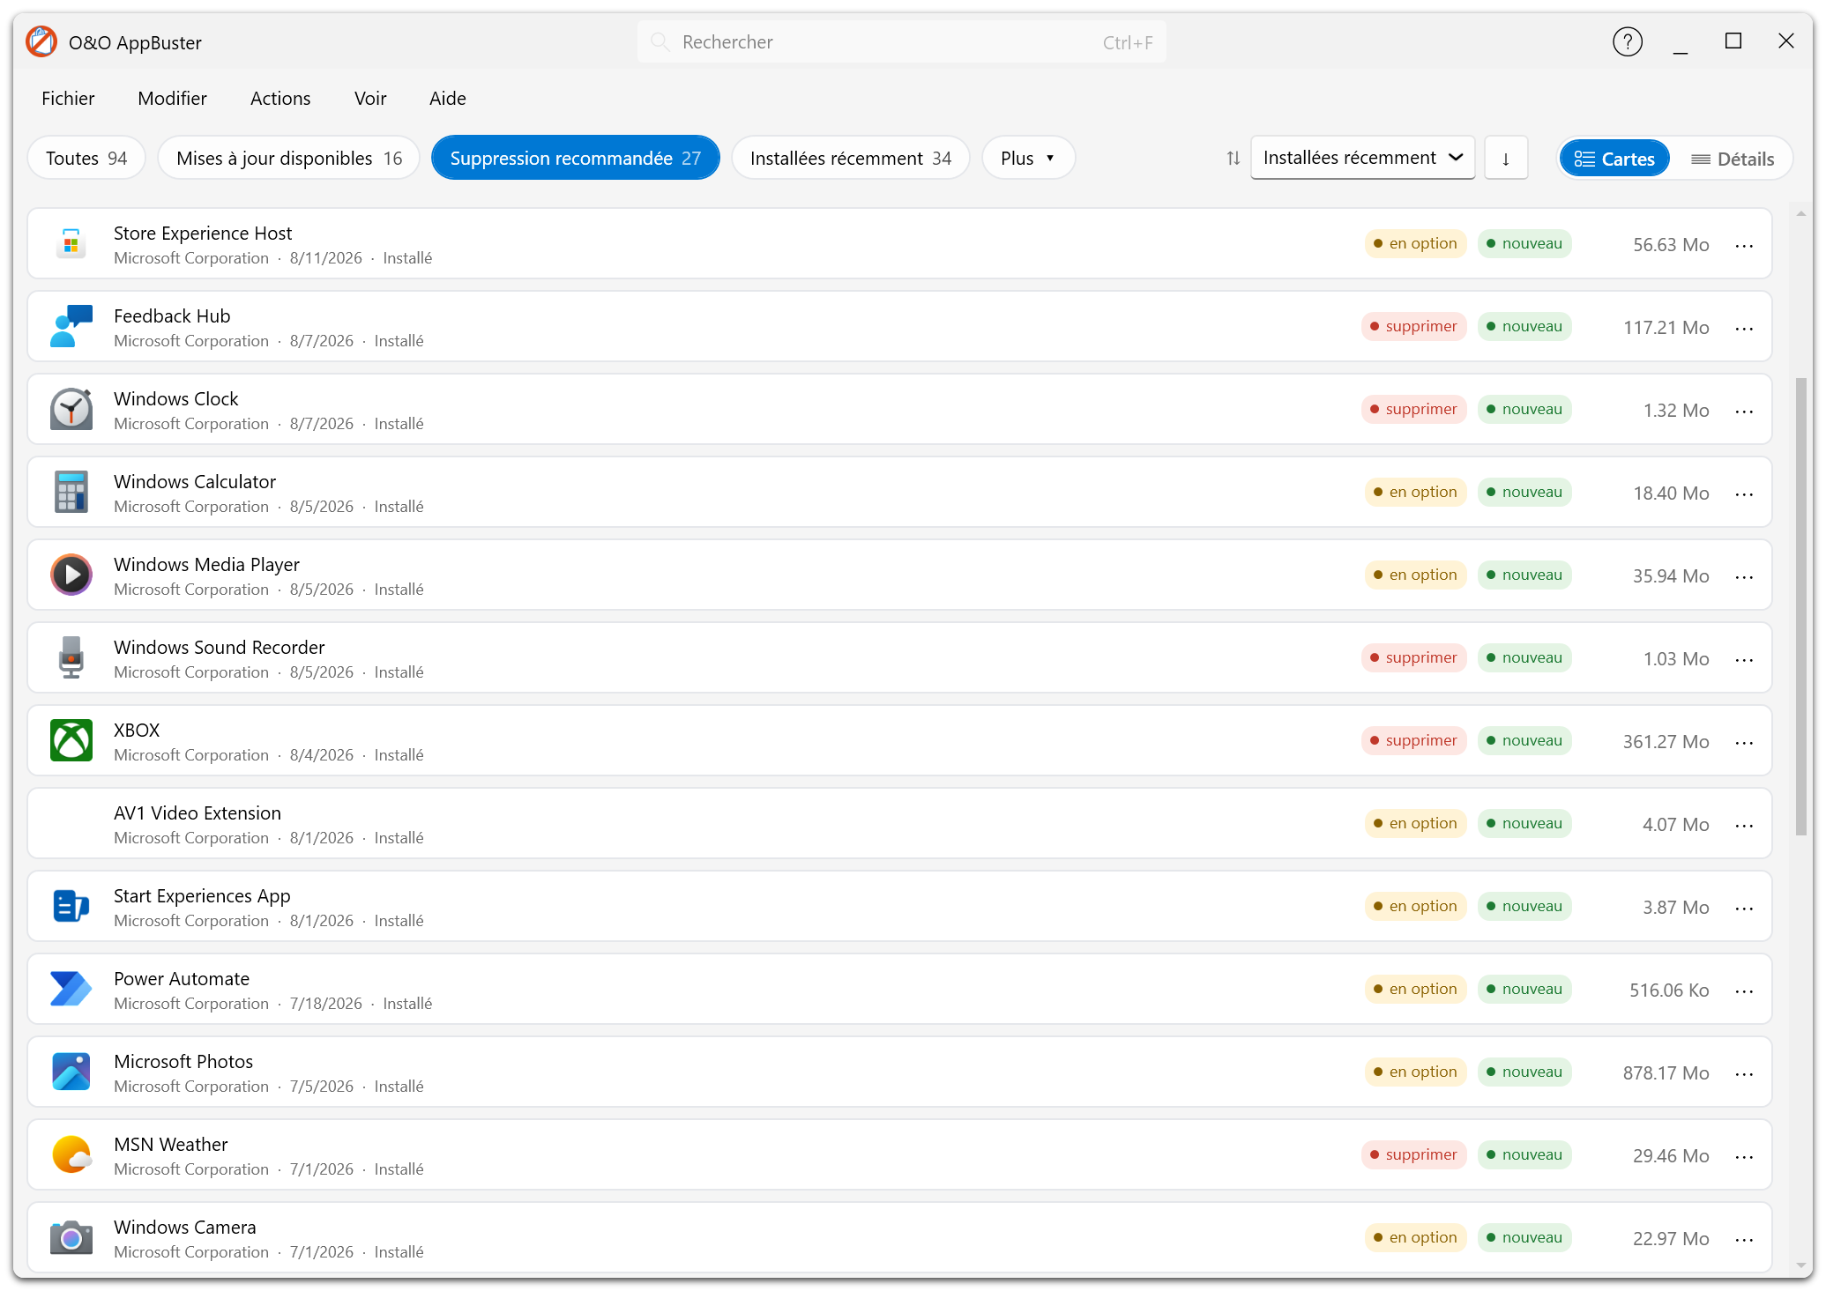
Task: Open more options for AV1 Video Extension
Action: pyautogui.click(x=1744, y=826)
